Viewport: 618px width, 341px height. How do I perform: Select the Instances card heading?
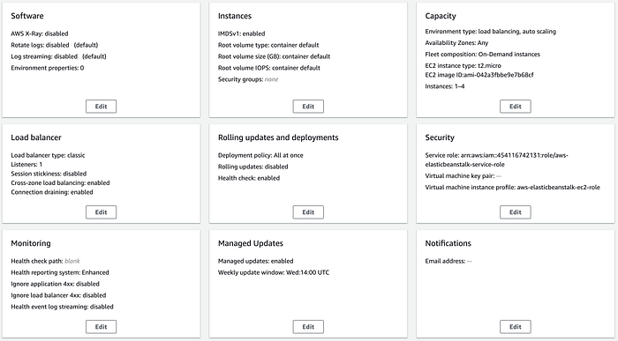pyautogui.click(x=235, y=16)
